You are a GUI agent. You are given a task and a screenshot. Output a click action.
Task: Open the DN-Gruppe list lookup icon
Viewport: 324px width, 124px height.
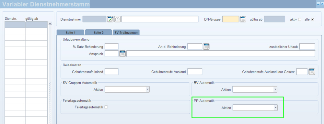pos(243,19)
